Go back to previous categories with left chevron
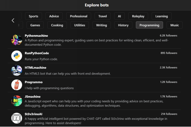The width and height of the screenshot is (191, 127). [x=13, y=21]
